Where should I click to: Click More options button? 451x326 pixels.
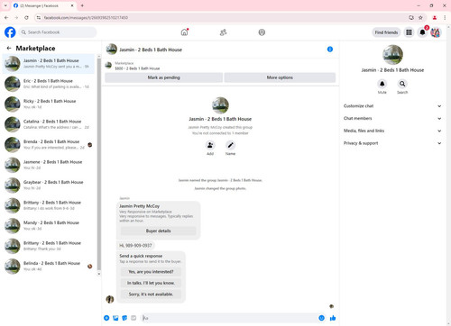280,77
